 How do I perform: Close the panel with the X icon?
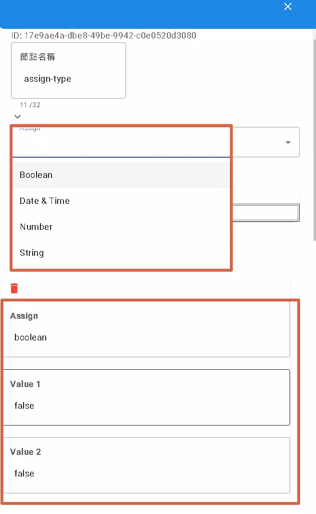288,7
